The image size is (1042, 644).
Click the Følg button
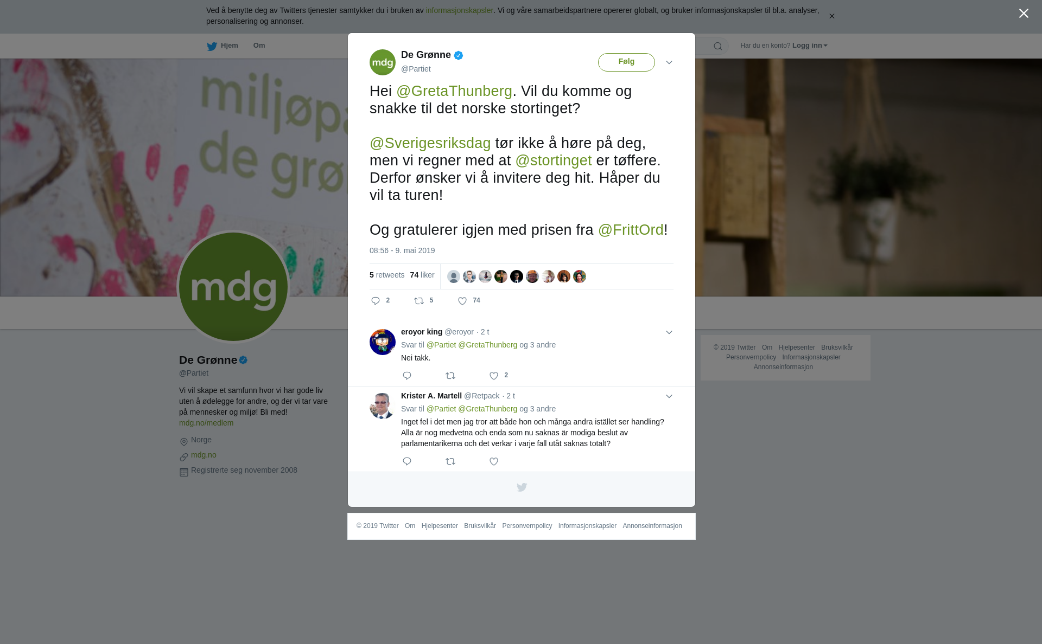[626, 62]
